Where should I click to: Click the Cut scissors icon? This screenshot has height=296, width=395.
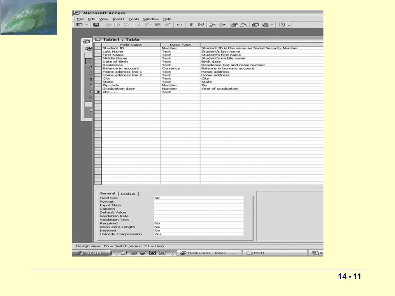click(x=138, y=25)
